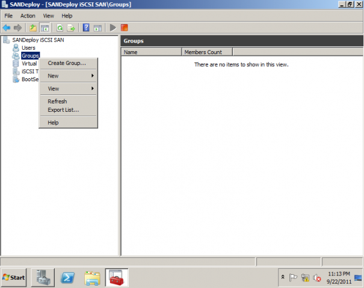Expand the View submenu arrow in the context menu

click(93, 88)
